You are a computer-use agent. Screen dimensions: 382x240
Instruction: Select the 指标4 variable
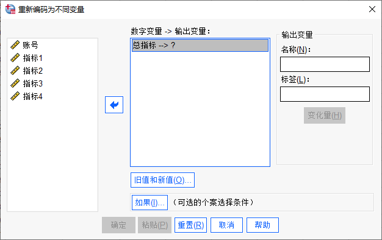point(32,96)
